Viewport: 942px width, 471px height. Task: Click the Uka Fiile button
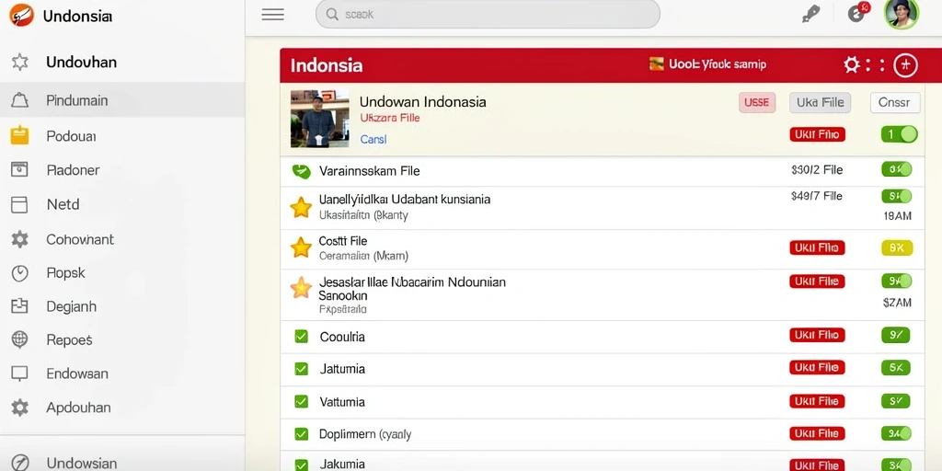tap(820, 103)
